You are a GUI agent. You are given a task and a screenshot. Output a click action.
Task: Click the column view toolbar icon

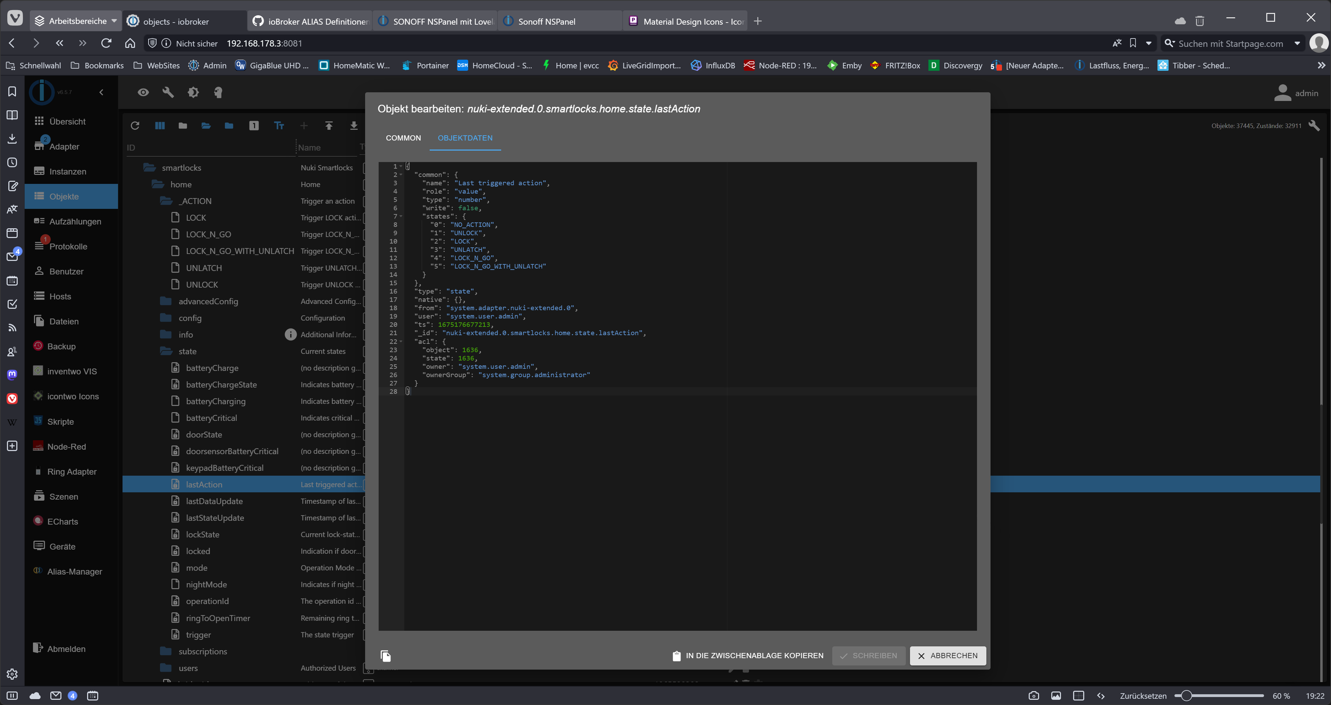click(x=160, y=126)
